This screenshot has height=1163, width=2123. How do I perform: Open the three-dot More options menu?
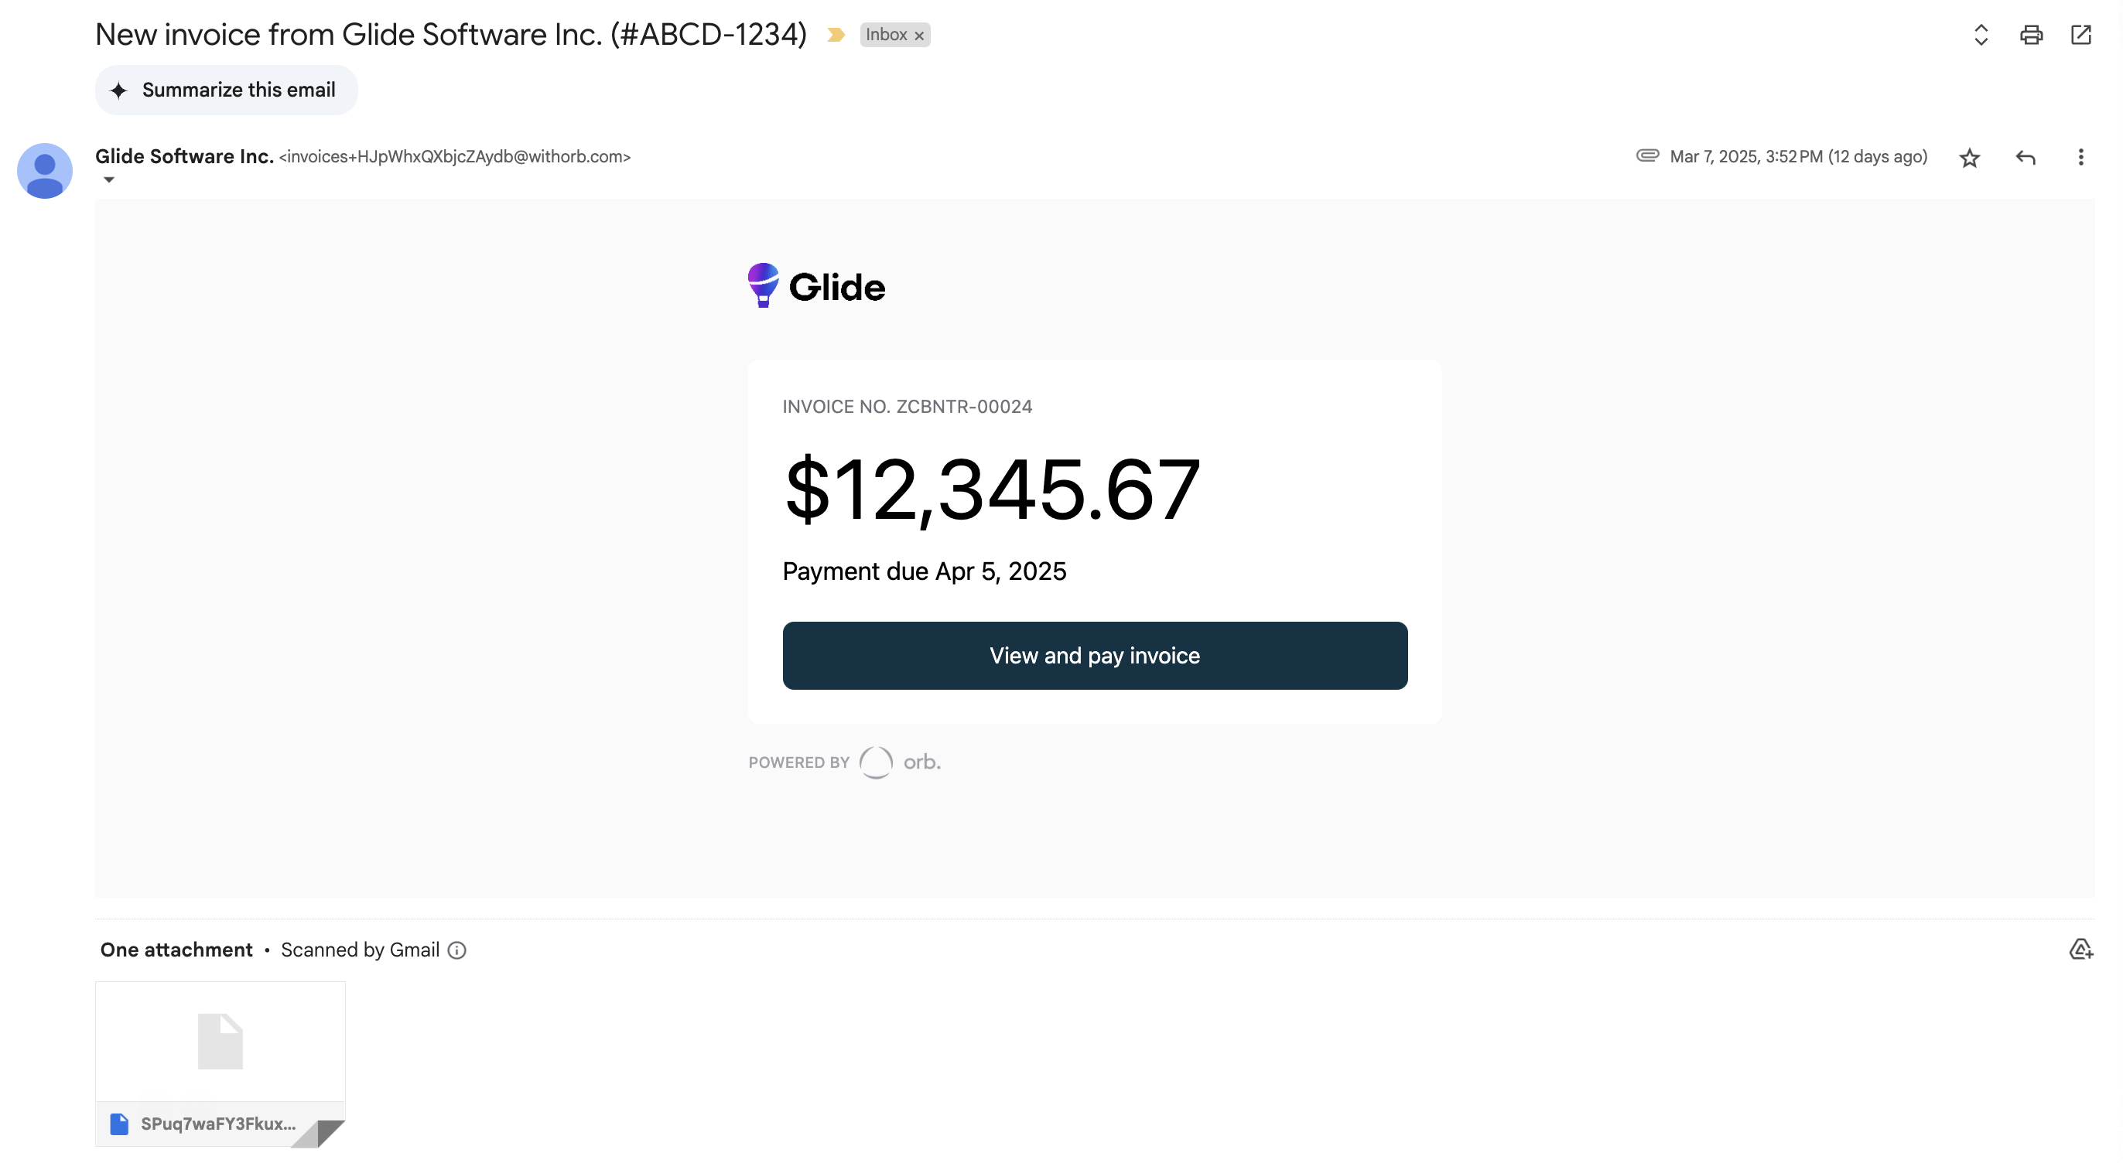click(x=2080, y=157)
